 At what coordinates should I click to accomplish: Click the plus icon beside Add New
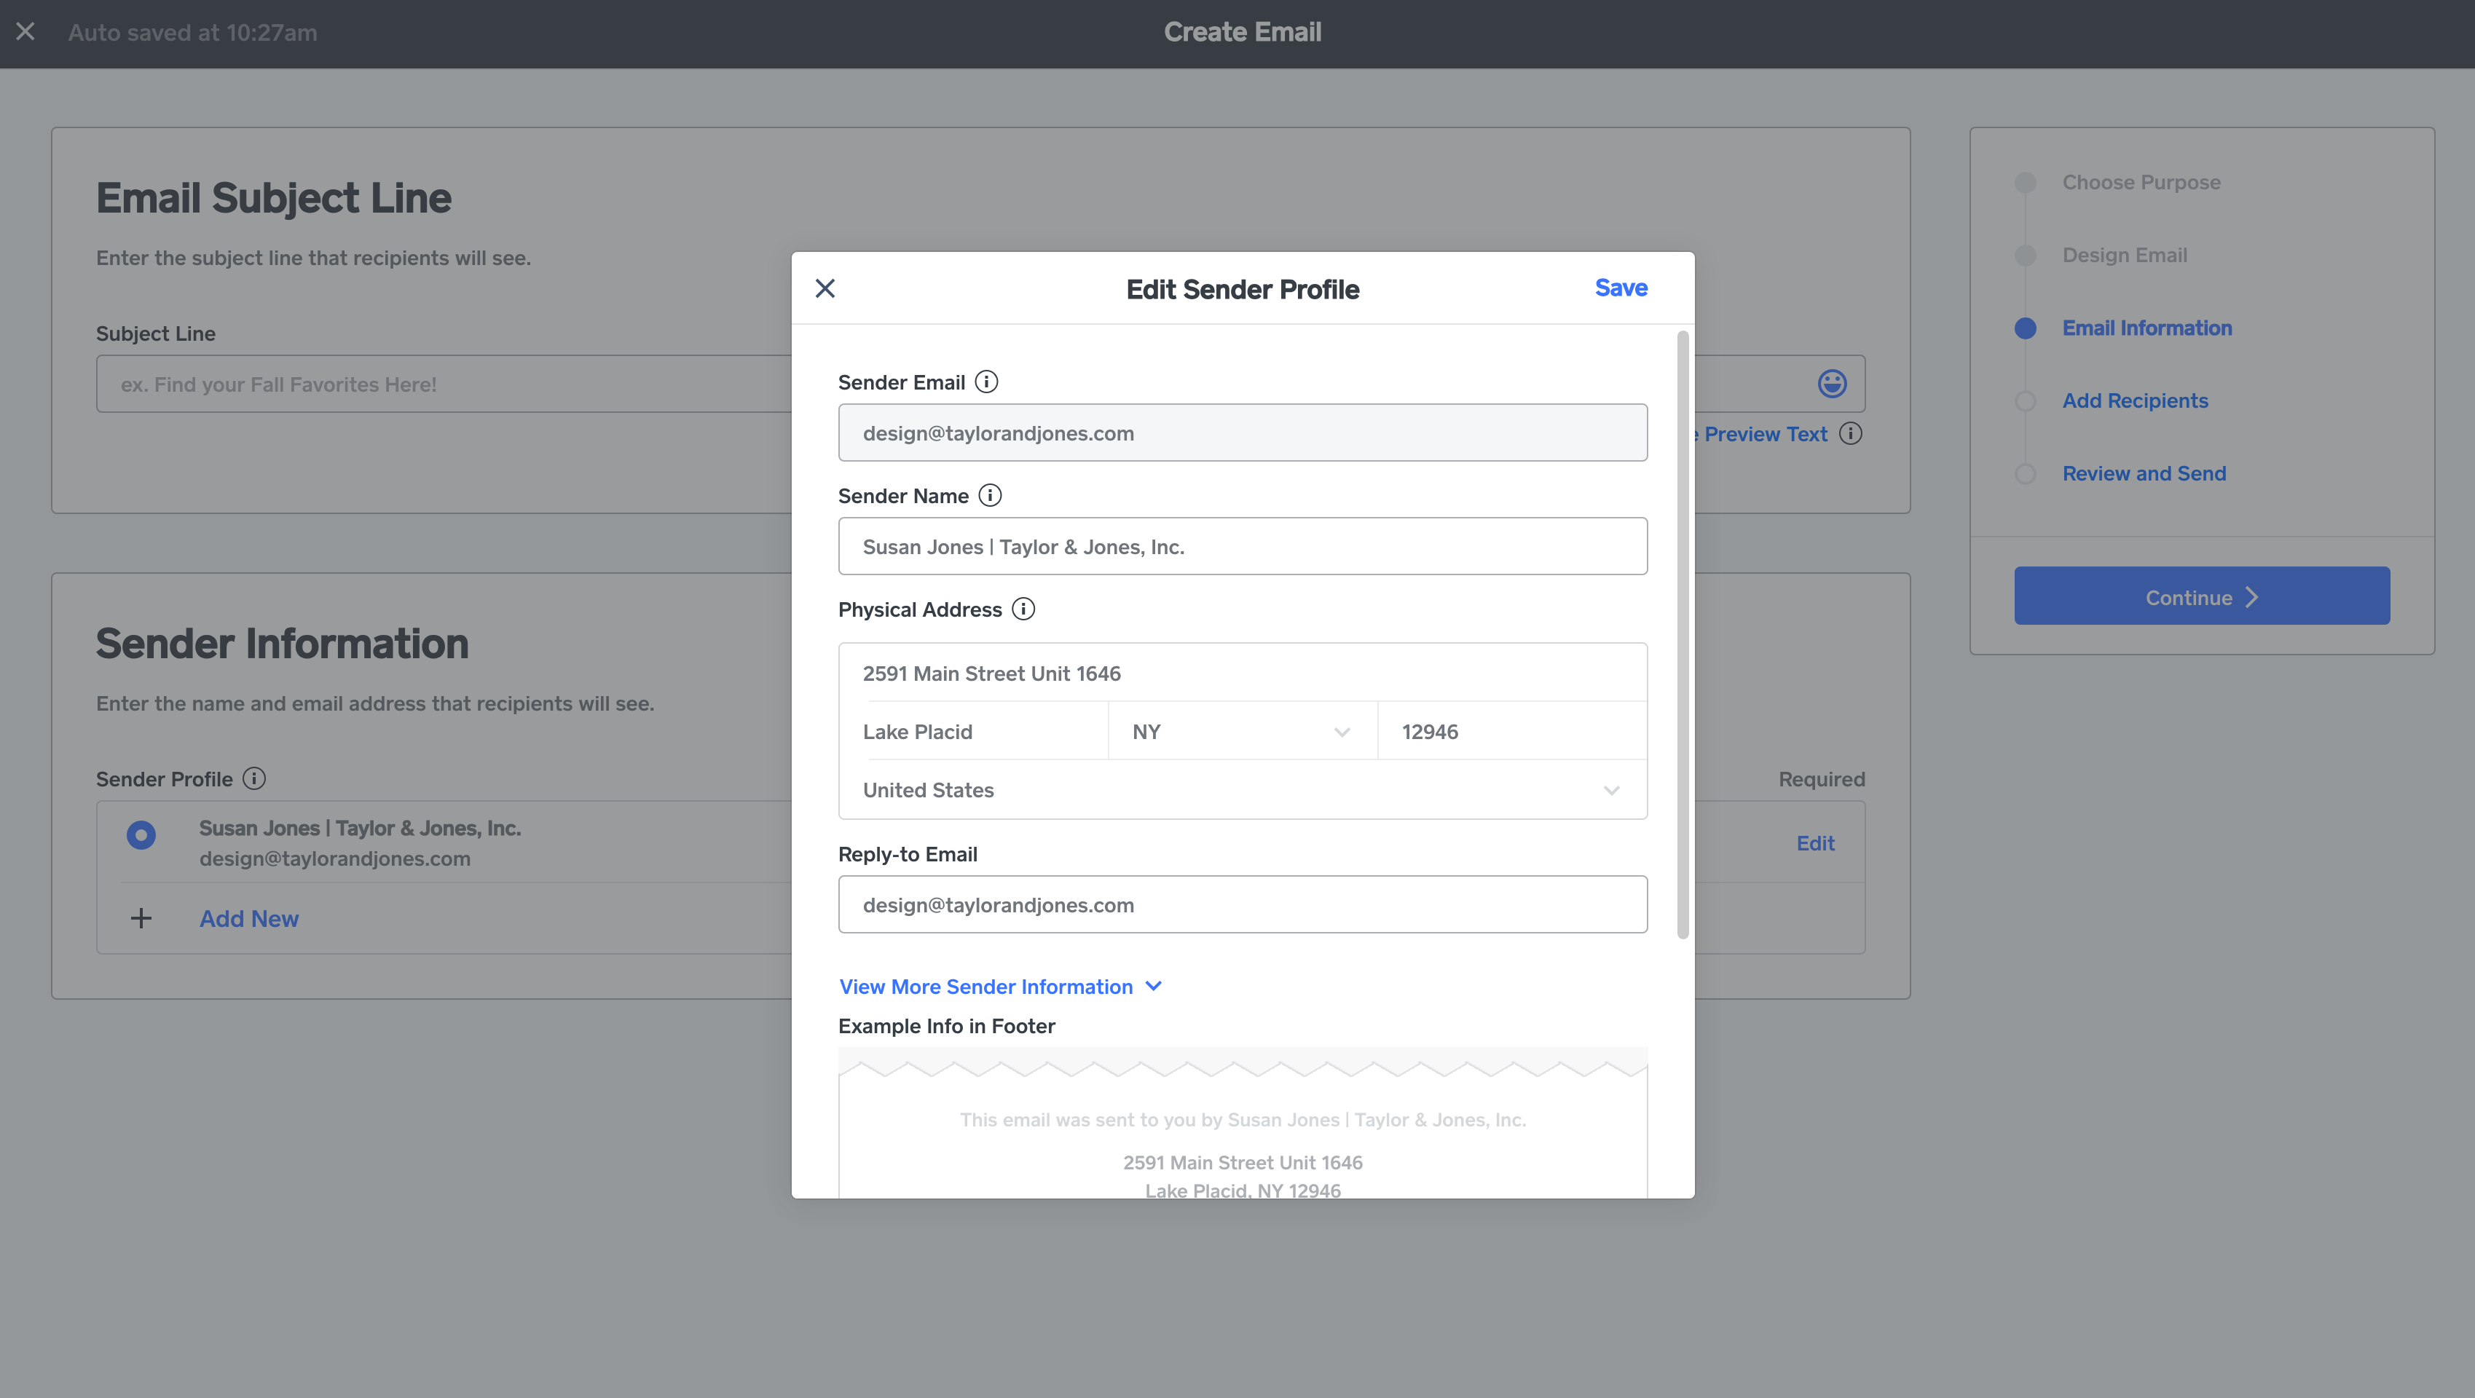pyautogui.click(x=141, y=919)
